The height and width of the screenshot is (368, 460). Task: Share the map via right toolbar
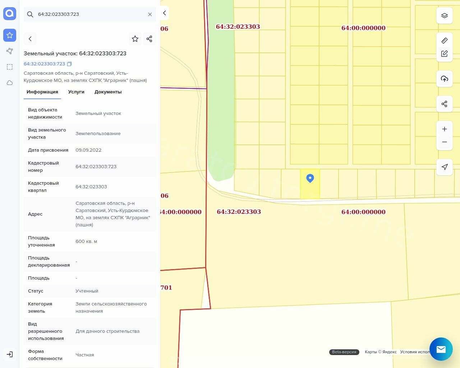[445, 104]
